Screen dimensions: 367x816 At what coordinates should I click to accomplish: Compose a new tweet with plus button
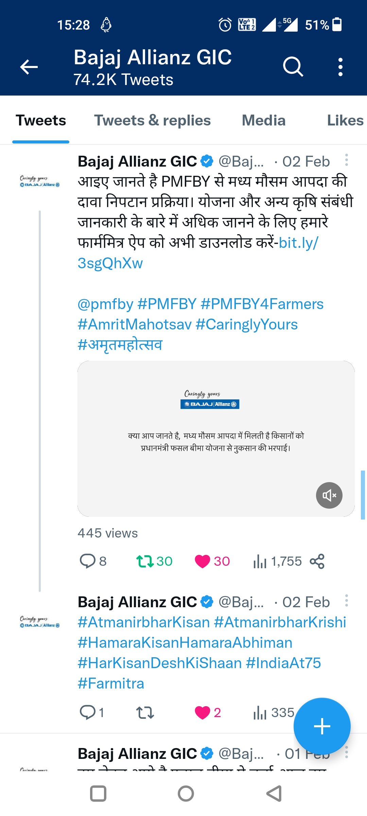coord(322,727)
